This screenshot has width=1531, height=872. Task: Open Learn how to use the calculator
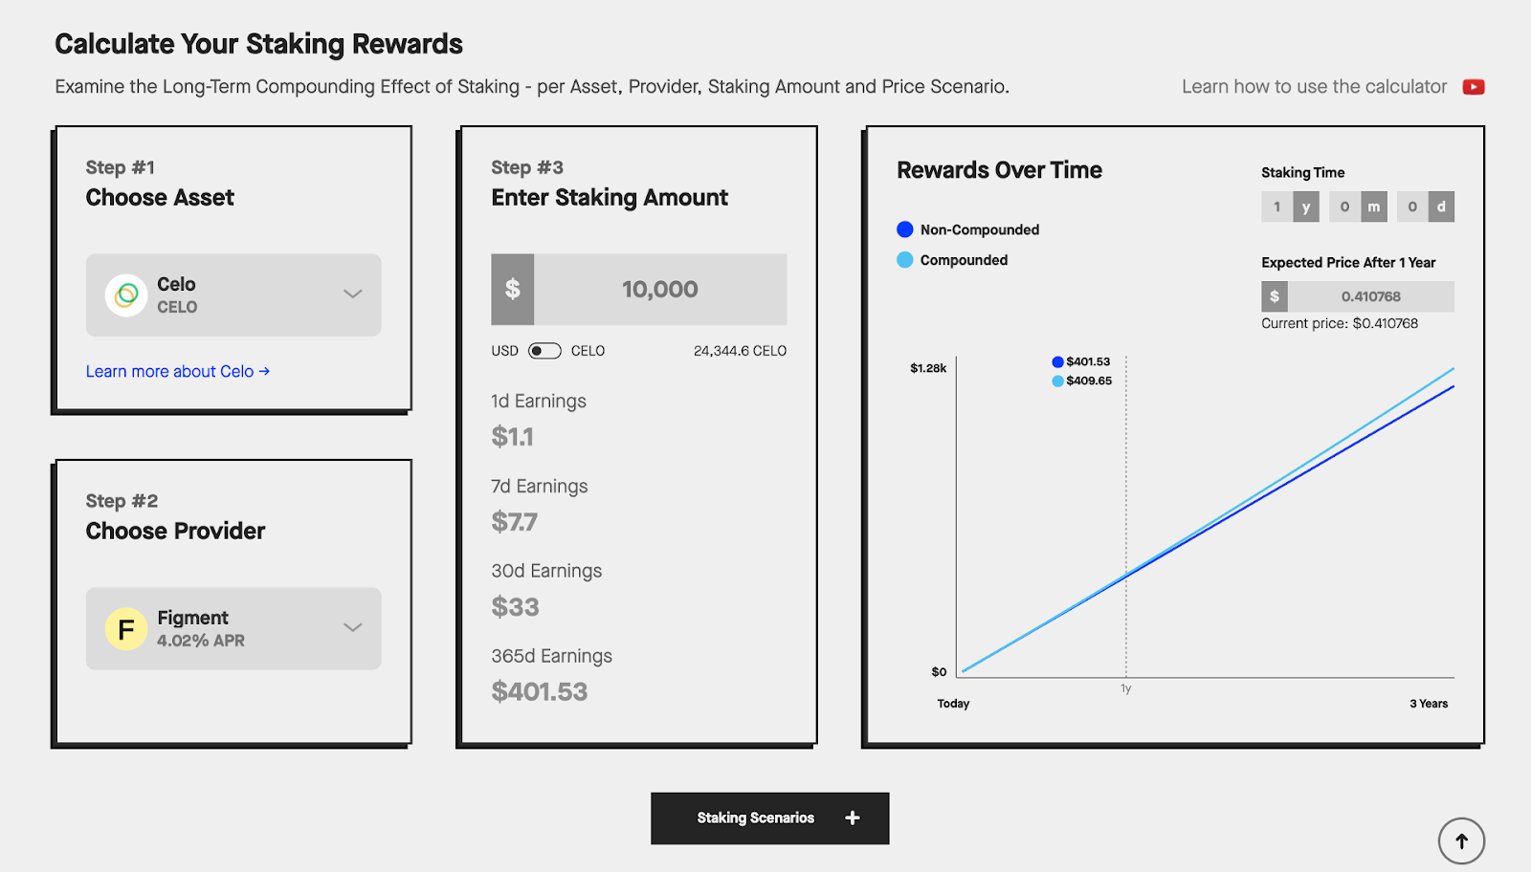click(x=1314, y=87)
